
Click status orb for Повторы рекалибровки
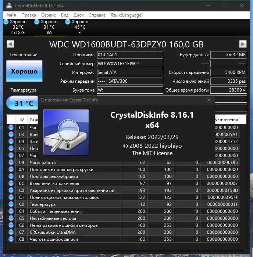click(11, 176)
